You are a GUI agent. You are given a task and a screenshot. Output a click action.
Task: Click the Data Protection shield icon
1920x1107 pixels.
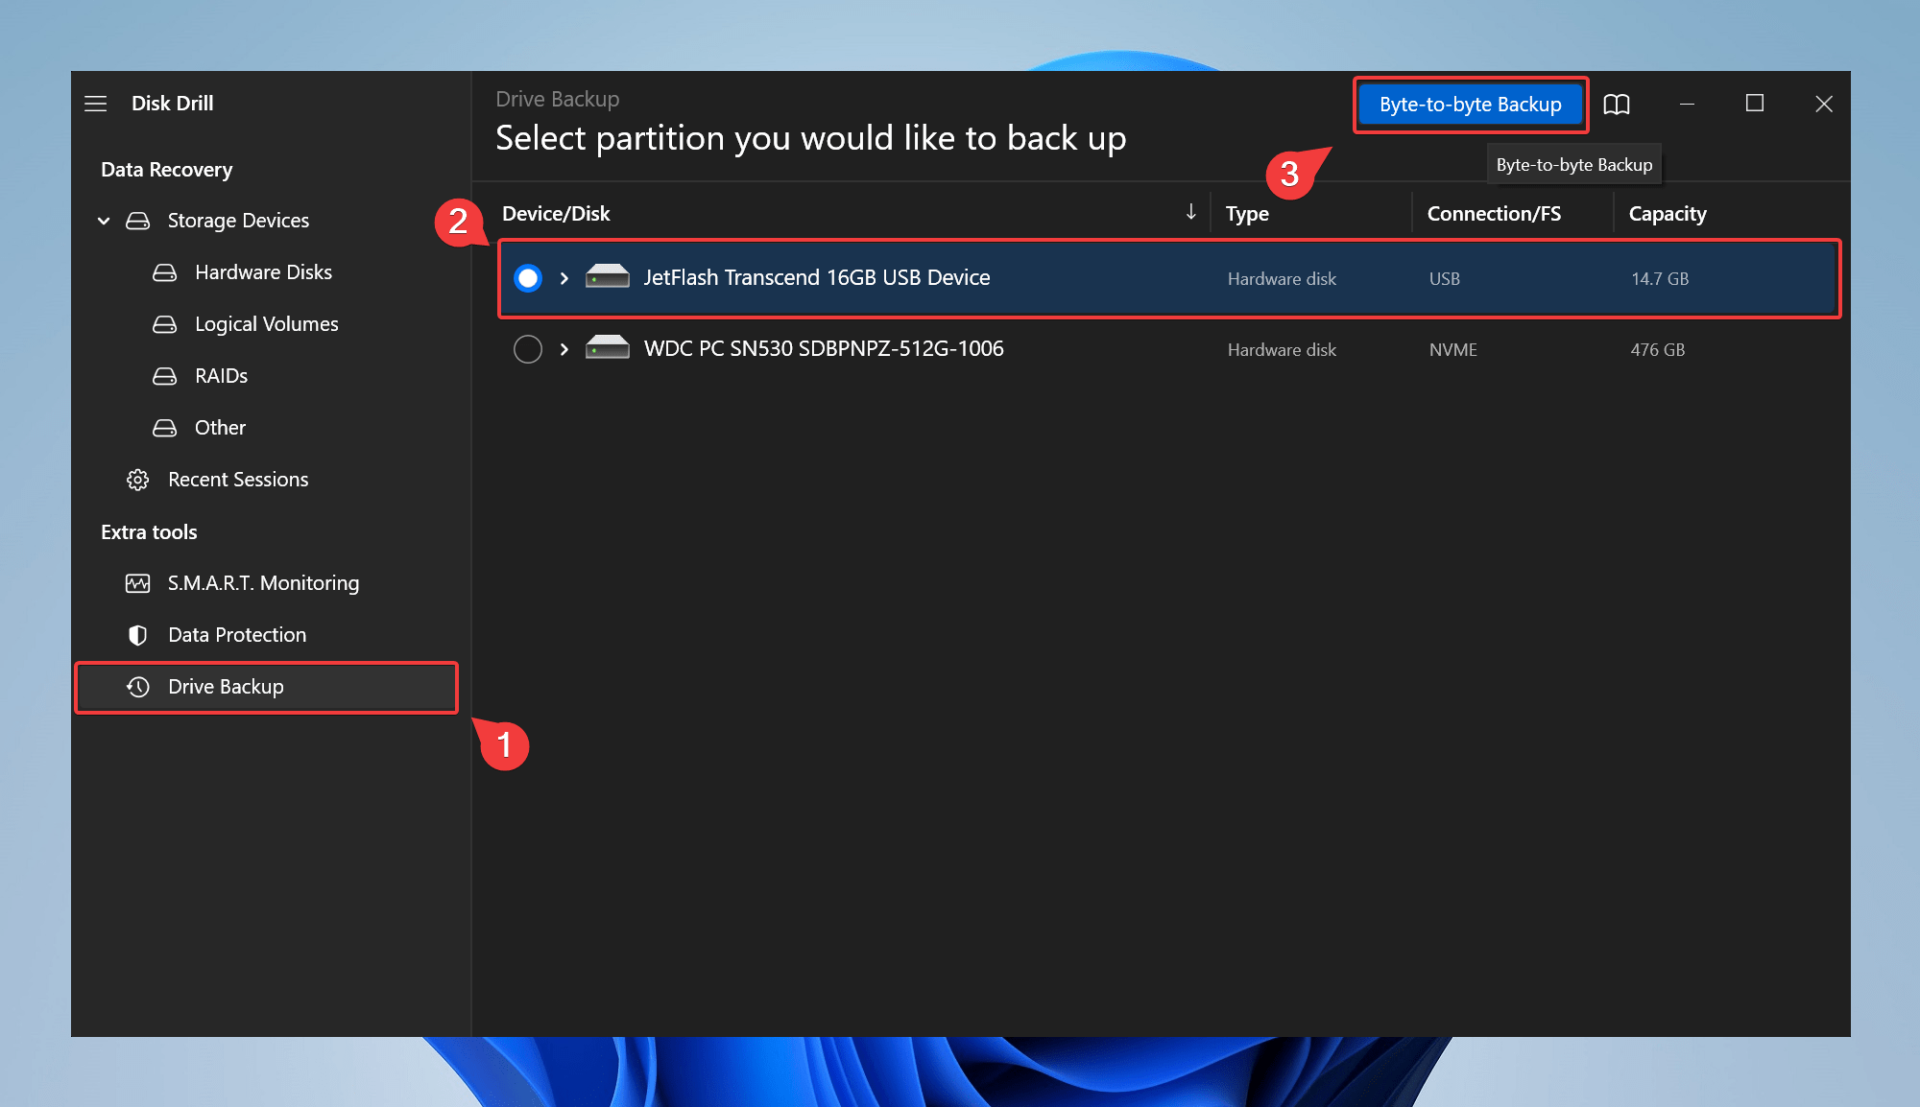click(141, 634)
